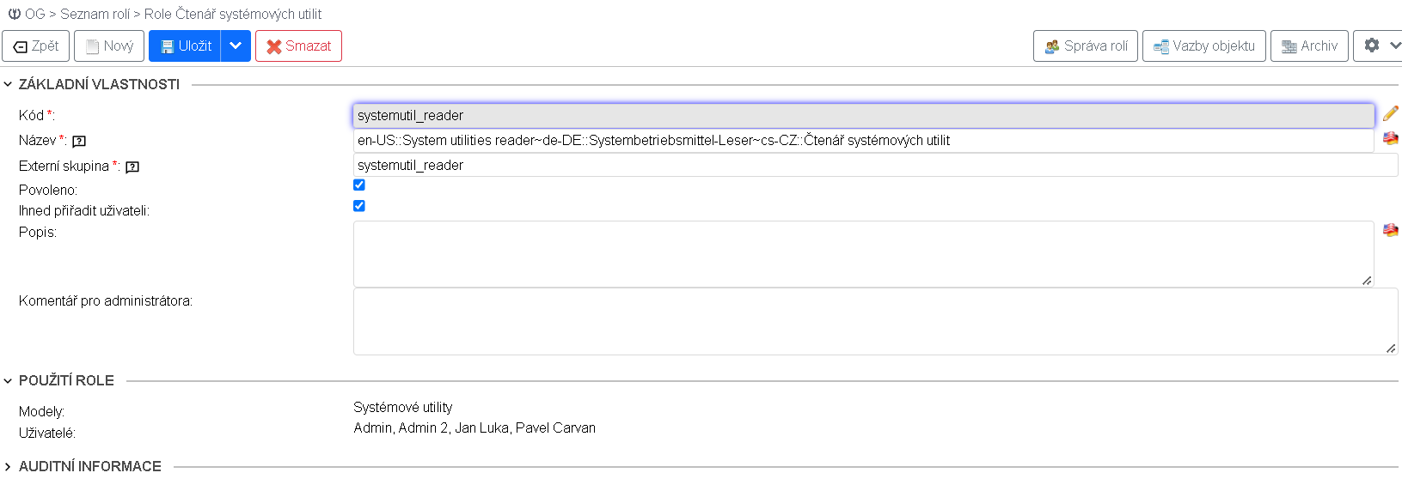Open the Uložit split-button dropdown arrow

tap(236, 46)
